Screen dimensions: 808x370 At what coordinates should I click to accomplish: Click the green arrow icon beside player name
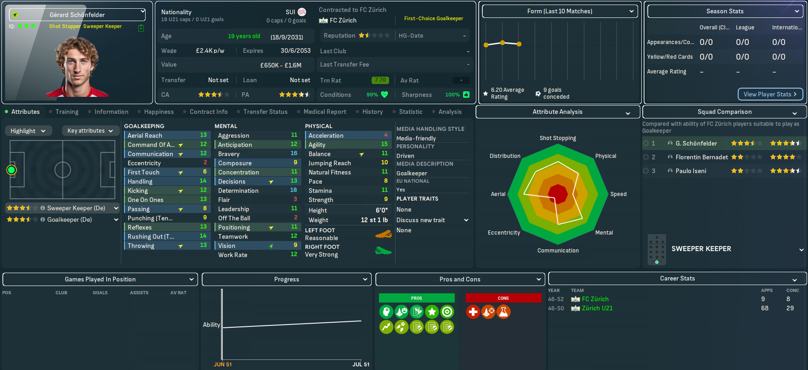15,15
